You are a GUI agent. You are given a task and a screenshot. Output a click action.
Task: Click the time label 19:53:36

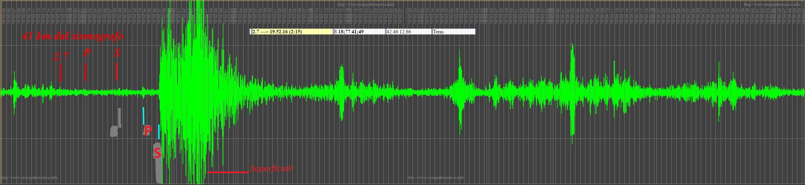click(442, 16)
